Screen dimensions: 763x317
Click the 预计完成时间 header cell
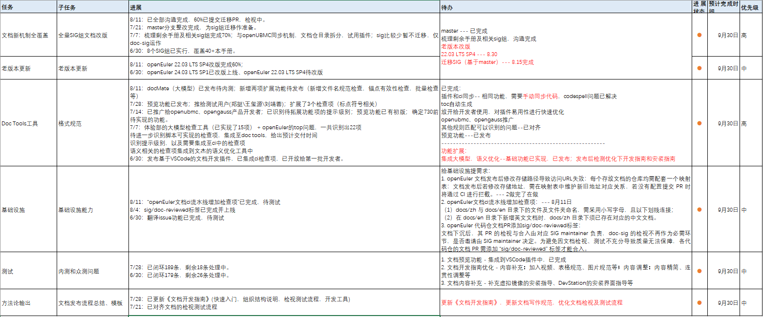coord(723,6)
